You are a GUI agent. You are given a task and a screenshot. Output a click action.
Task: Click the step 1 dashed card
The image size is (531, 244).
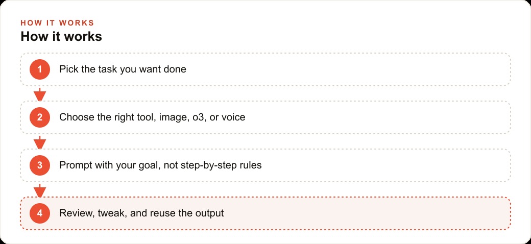pyautogui.click(x=265, y=69)
